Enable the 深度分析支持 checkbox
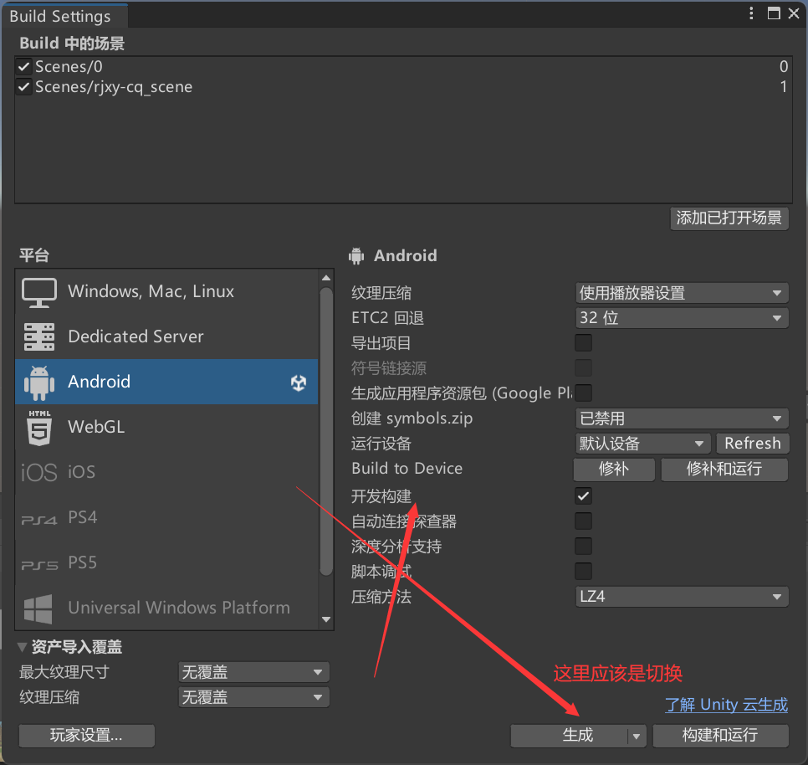The width and height of the screenshot is (808, 765). pos(583,546)
